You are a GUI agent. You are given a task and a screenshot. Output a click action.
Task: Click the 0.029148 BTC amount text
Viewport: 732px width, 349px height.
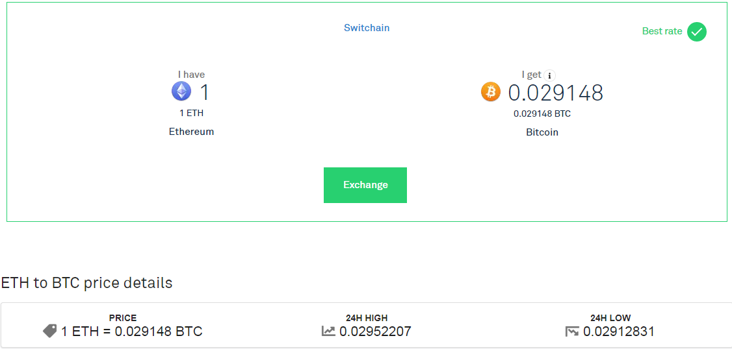coord(542,114)
